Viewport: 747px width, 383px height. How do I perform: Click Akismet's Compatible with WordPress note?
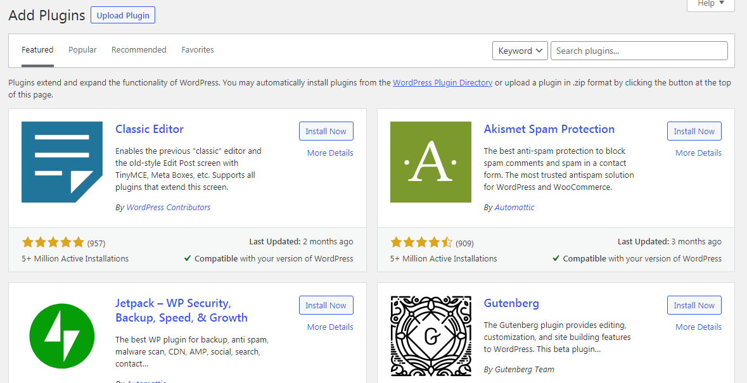click(x=637, y=259)
